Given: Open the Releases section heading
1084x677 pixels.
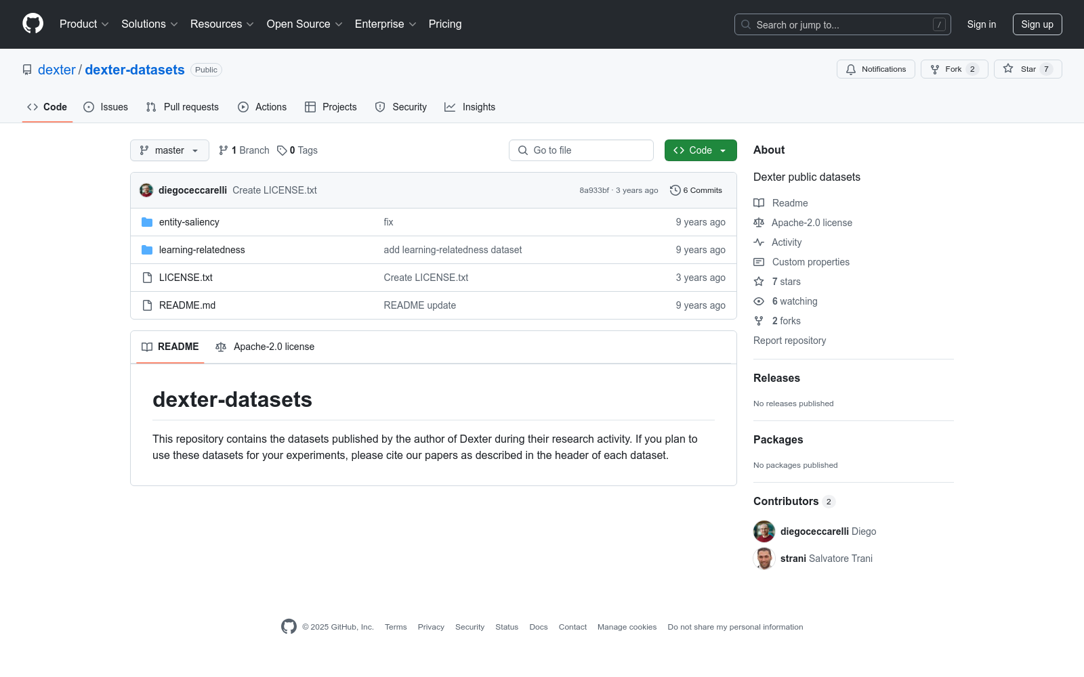Looking at the screenshot, I should [776, 378].
